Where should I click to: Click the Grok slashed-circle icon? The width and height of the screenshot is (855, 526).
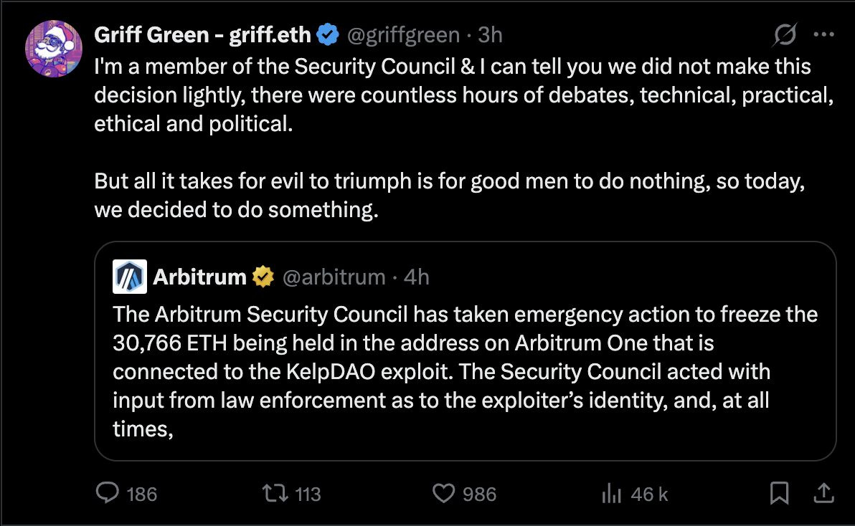785,34
